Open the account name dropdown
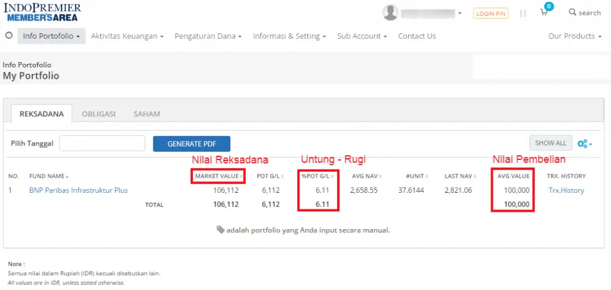Image resolution: width=611 pixels, height=290 pixels. coord(431,13)
